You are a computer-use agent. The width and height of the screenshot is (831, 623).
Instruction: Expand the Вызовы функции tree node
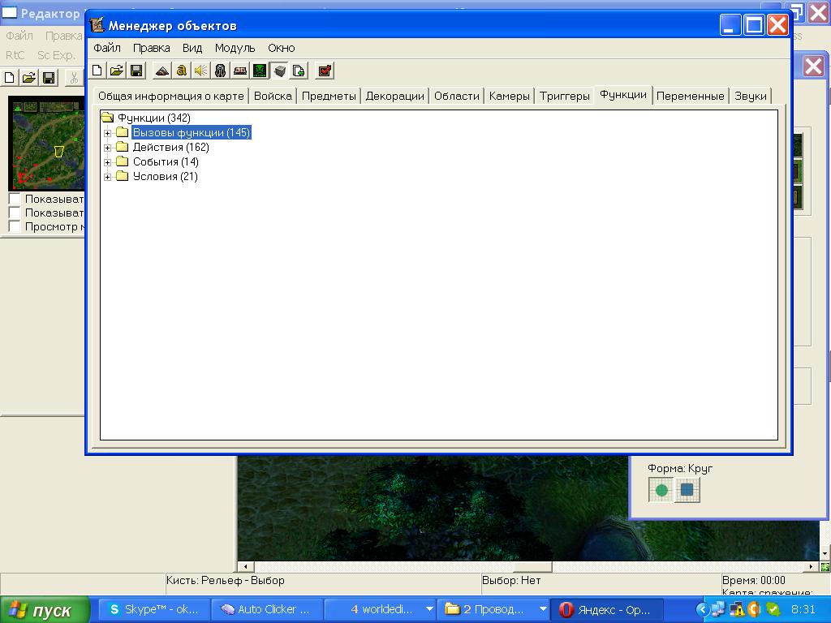(x=108, y=133)
